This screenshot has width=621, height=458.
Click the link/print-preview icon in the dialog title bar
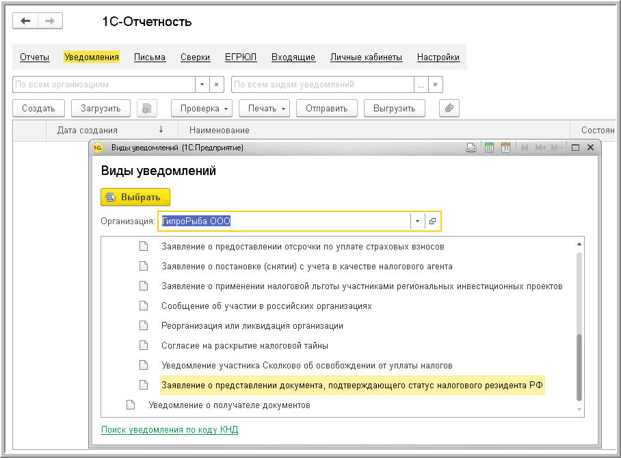[471, 147]
